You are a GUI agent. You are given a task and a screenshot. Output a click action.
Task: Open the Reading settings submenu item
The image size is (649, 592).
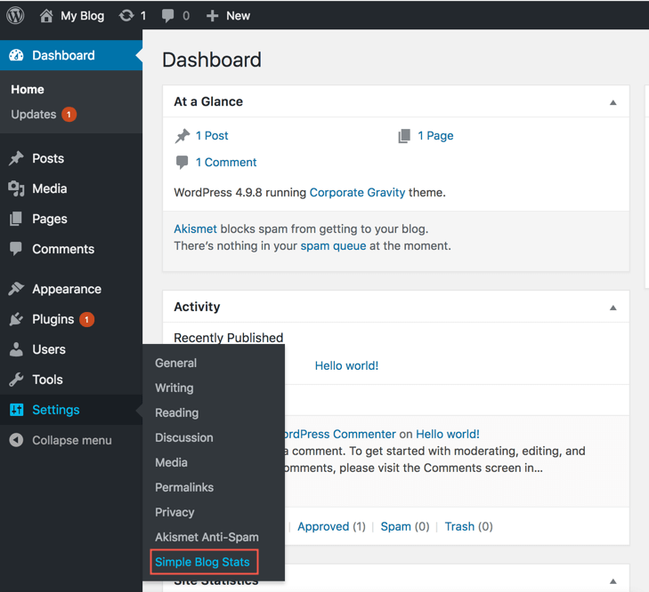177,412
